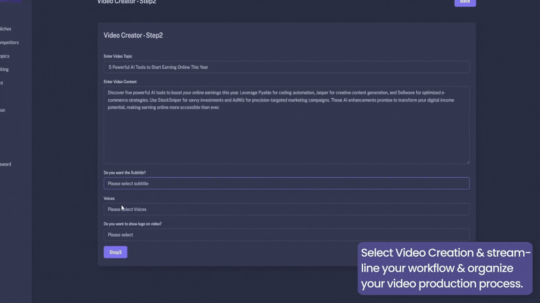Click the "Video Creator - Step2" page heading
This screenshot has width=540, height=303.
pos(133,35)
